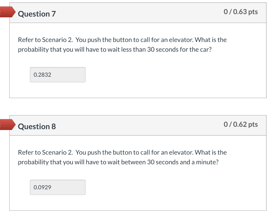Click the word "elevator" in Question 8
The height and width of the screenshot is (220, 273).
coord(184,153)
